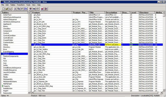
Task: Click the feature grid scroll down arrow
Action: pos(164,90)
